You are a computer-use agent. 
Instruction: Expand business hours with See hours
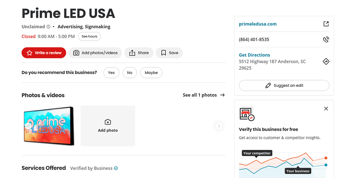pyautogui.click(x=89, y=36)
